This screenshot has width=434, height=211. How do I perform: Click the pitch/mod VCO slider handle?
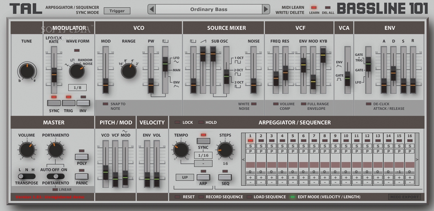tap(105, 173)
